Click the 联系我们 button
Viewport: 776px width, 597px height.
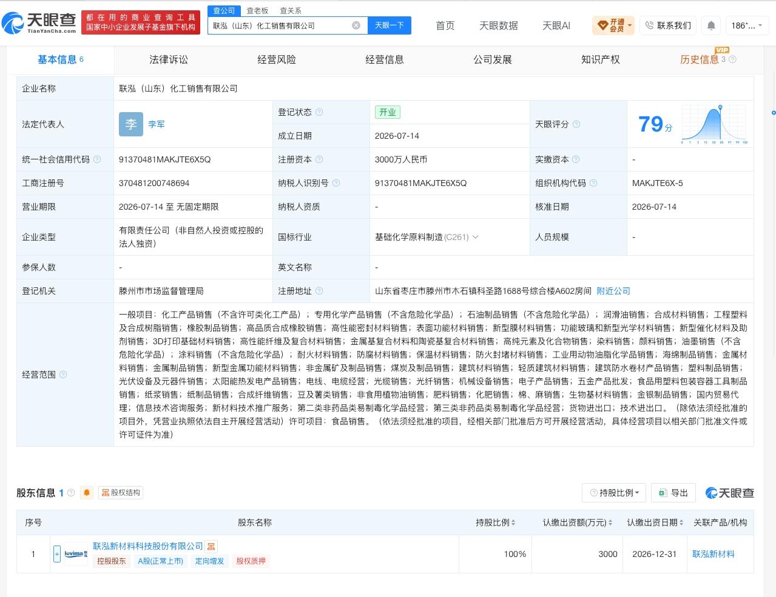668,25
